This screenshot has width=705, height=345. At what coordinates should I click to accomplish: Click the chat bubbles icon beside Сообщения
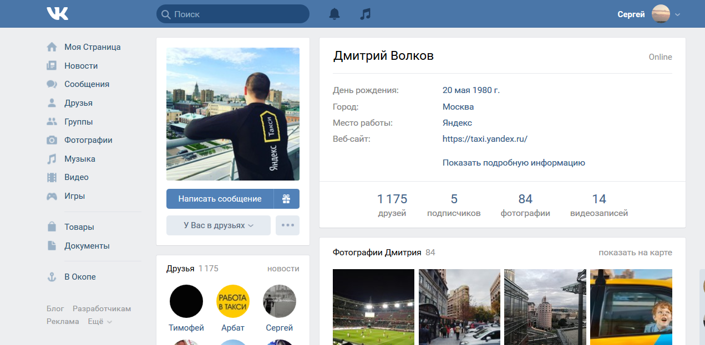tap(52, 84)
